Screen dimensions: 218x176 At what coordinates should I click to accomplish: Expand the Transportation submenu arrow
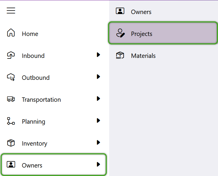(x=98, y=99)
